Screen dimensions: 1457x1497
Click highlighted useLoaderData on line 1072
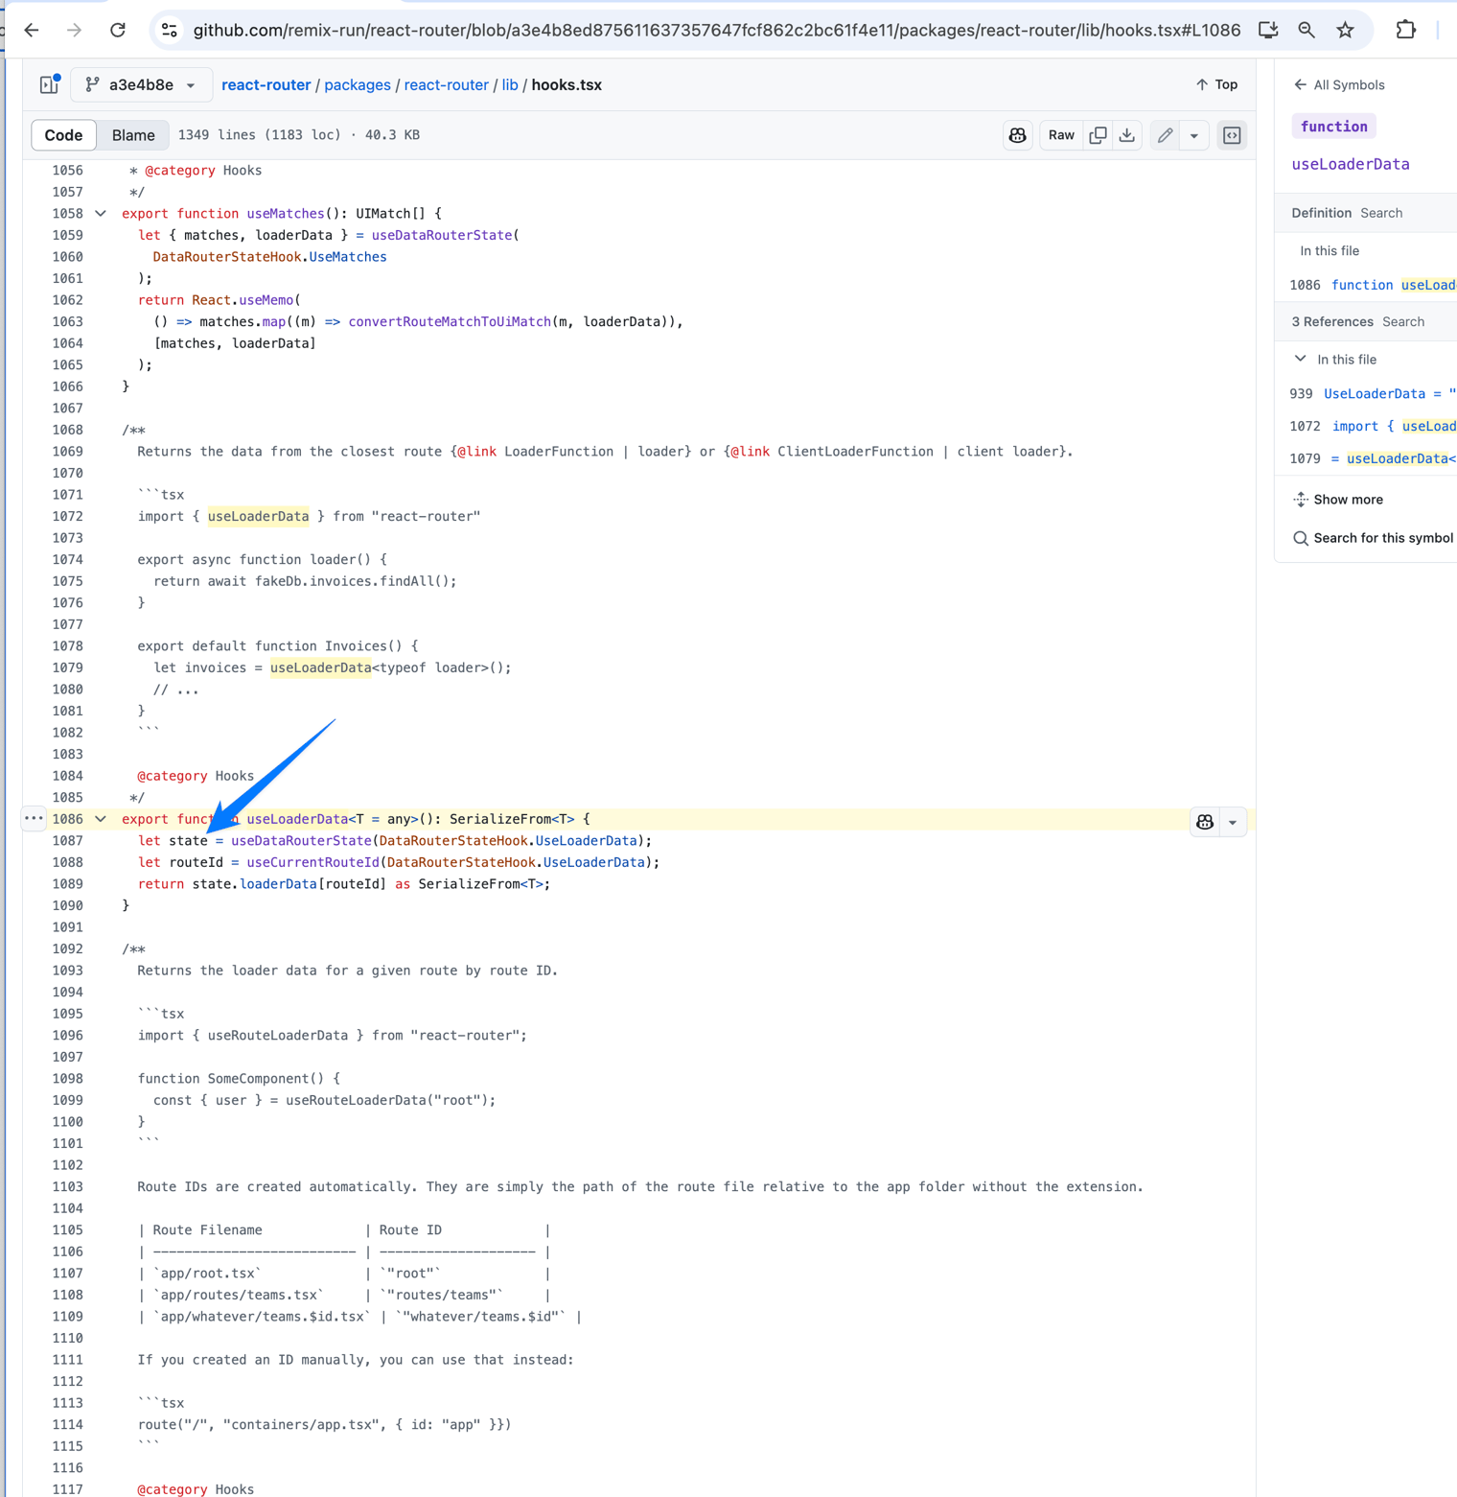(258, 516)
